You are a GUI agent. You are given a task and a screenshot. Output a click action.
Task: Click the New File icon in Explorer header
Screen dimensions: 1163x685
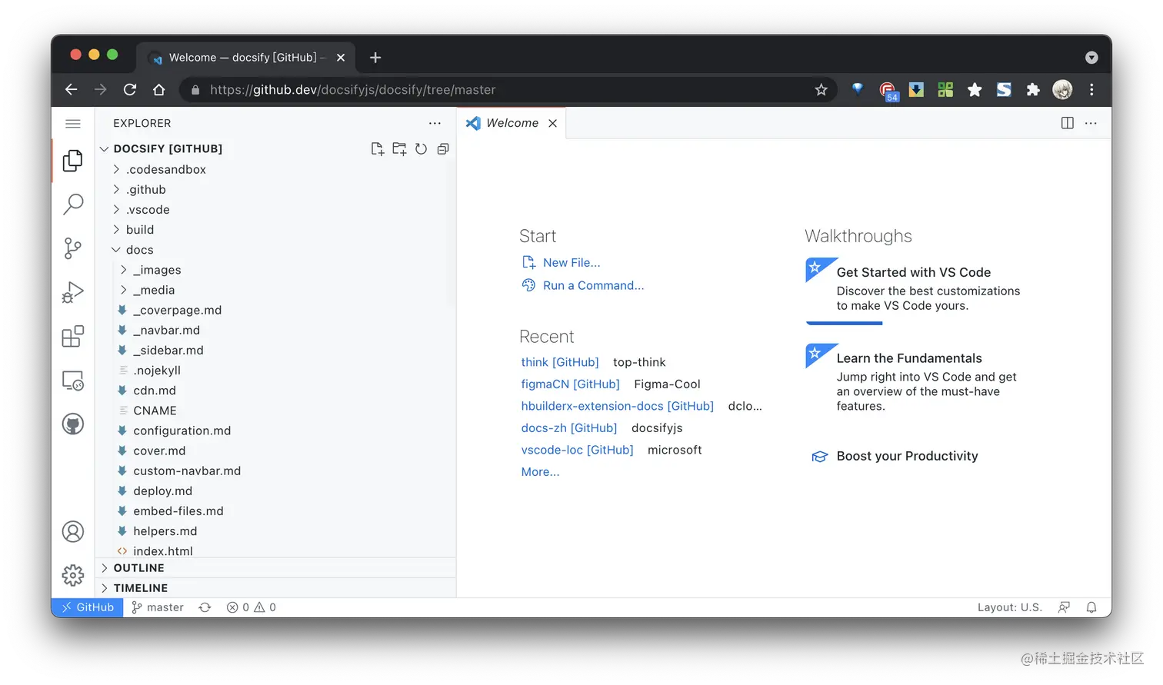pyautogui.click(x=377, y=149)
